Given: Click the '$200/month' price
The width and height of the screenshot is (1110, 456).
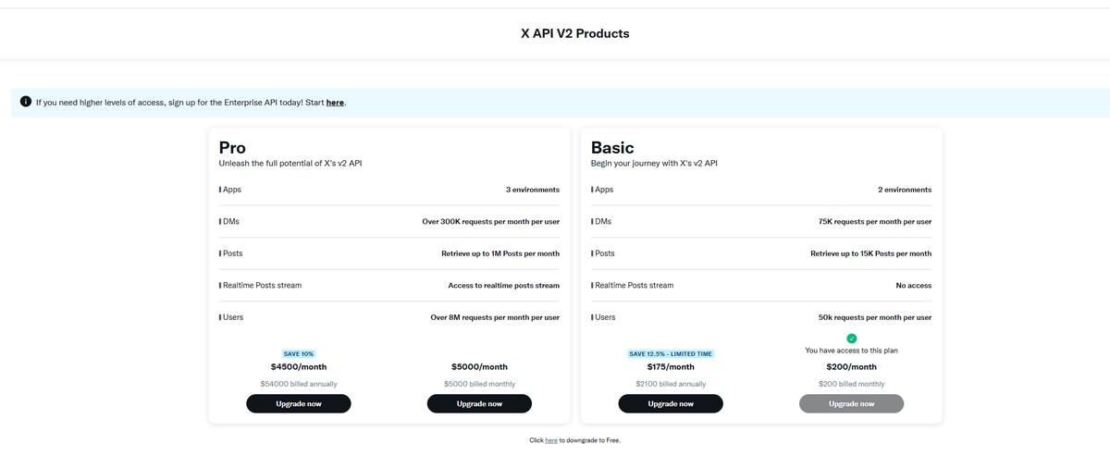Looking at the screenshot, I should [851, 367].
